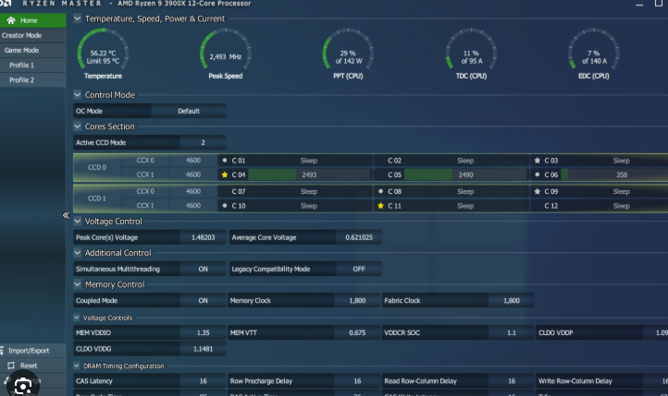
Task: Collapse Temperature, Speed, Power & Current section
Action: click(77, 18)
